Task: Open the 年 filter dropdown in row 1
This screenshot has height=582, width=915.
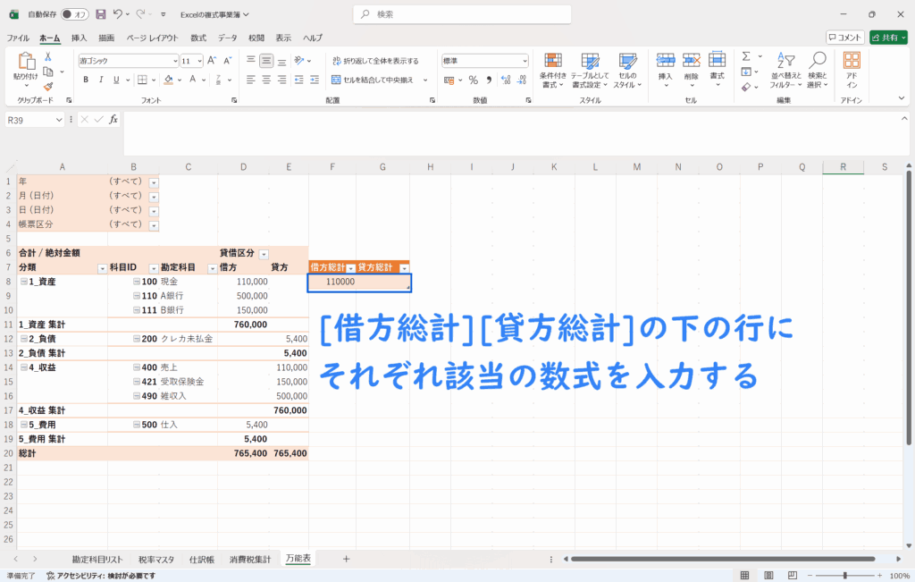Action: [153, 181]
